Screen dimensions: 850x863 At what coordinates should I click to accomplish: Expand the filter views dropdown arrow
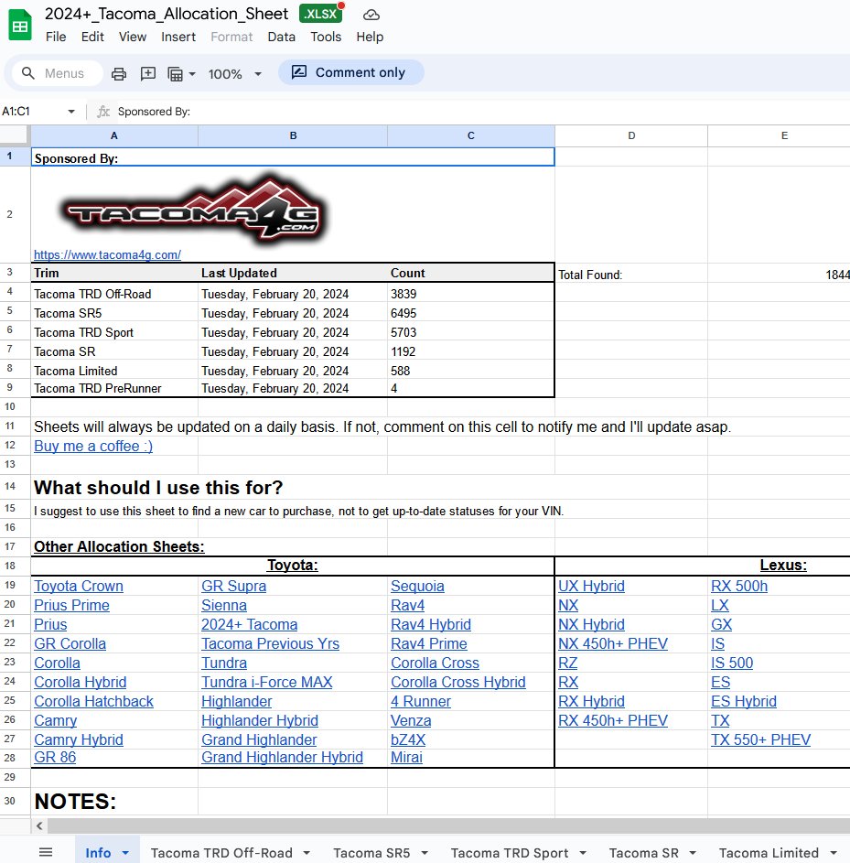coord(191,74)
